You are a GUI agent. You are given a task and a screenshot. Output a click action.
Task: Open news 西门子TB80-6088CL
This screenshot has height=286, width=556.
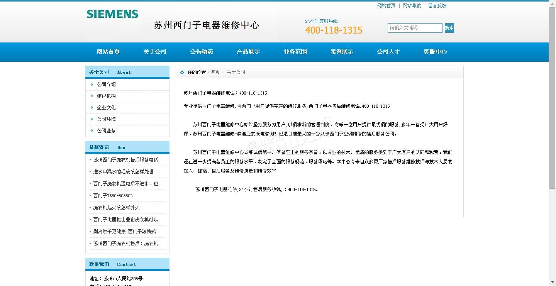[x=113, y=195]
